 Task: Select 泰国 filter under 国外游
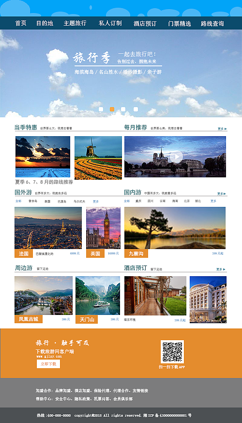pyautogui.click(x=47, y=202)
